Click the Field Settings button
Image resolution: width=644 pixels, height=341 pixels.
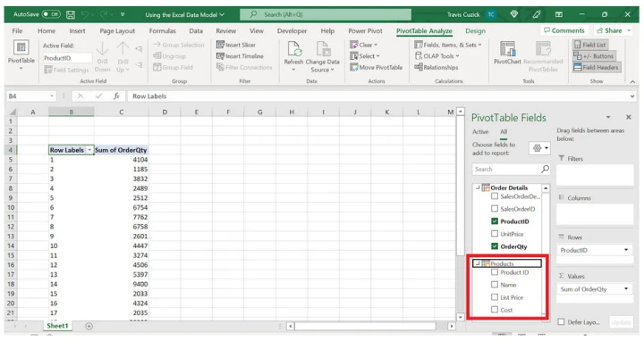66,70
